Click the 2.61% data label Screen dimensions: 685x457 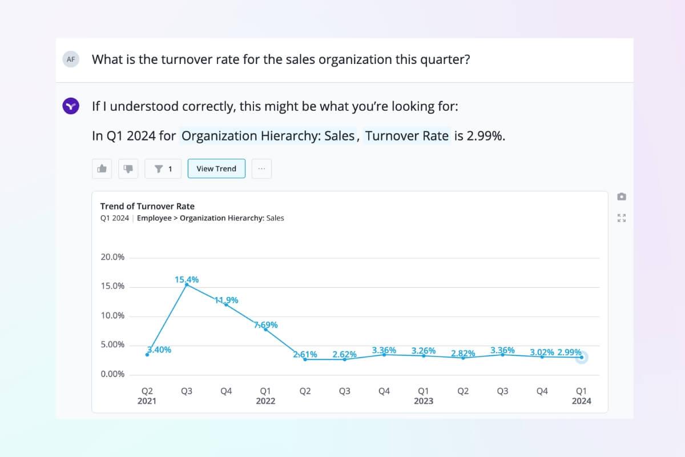click(x=305, y=354)
